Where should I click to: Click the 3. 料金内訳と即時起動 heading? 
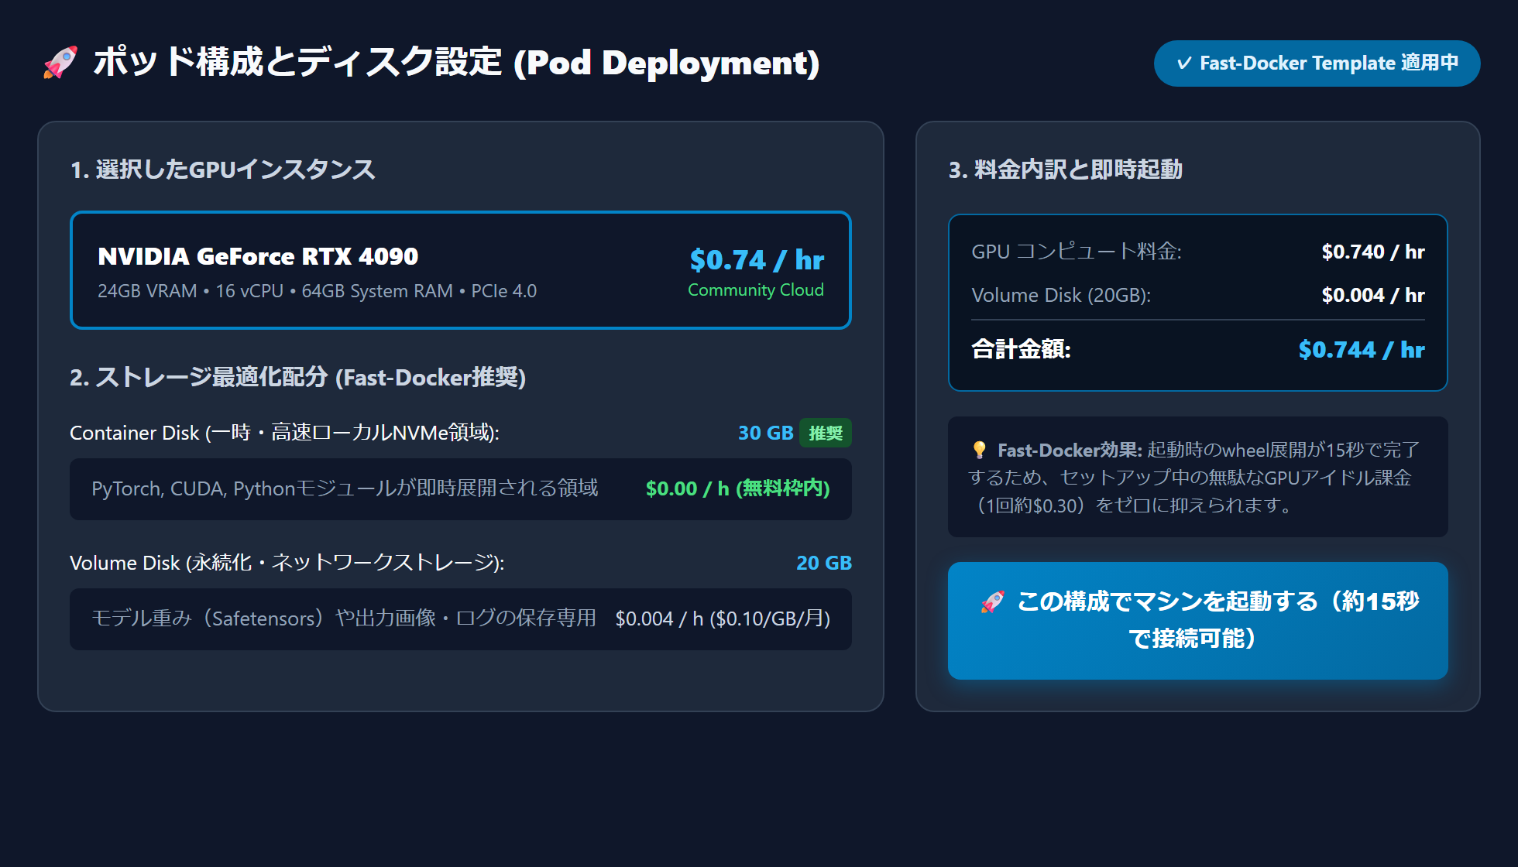point(1066,170)
